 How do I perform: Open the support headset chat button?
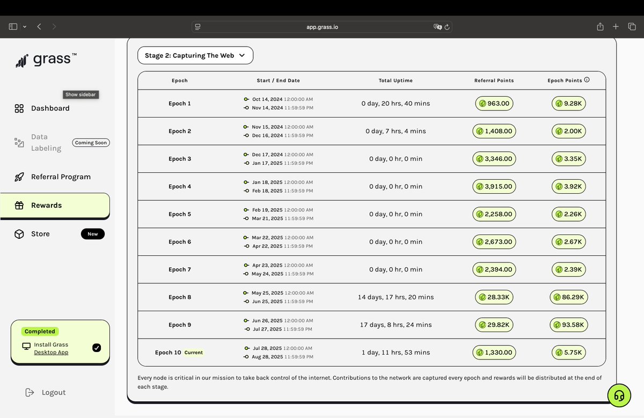coord(619,395)
